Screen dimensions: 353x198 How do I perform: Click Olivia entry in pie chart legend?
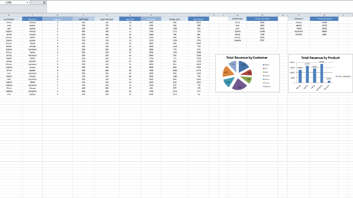[266, 65]
